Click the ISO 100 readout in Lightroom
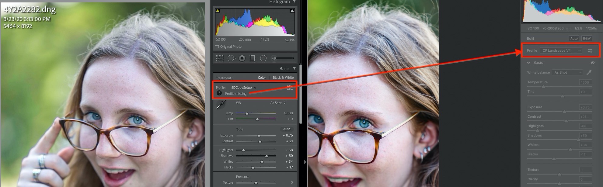This screenshot has height=187, width=603. tap(221, 40)
